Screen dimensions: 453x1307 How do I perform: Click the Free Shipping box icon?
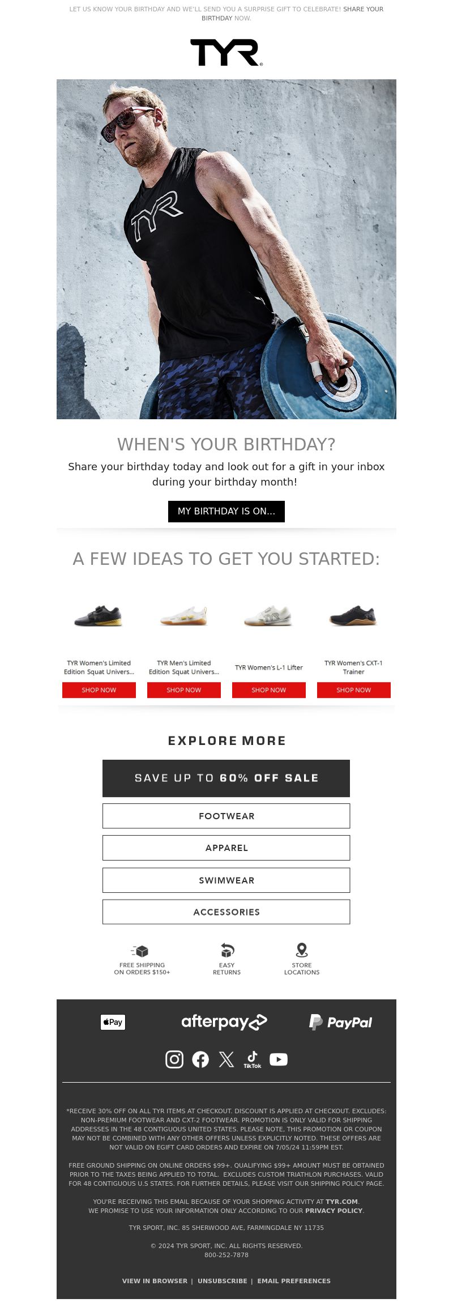pyautogui.click(x=140, y=951)
